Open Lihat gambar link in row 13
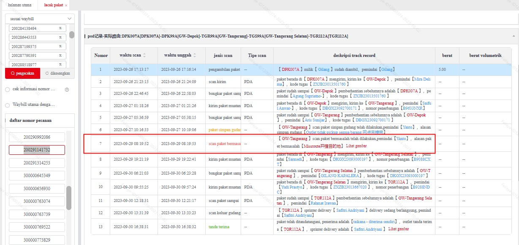This screenshot has width=519, height=245. [399, 229]
